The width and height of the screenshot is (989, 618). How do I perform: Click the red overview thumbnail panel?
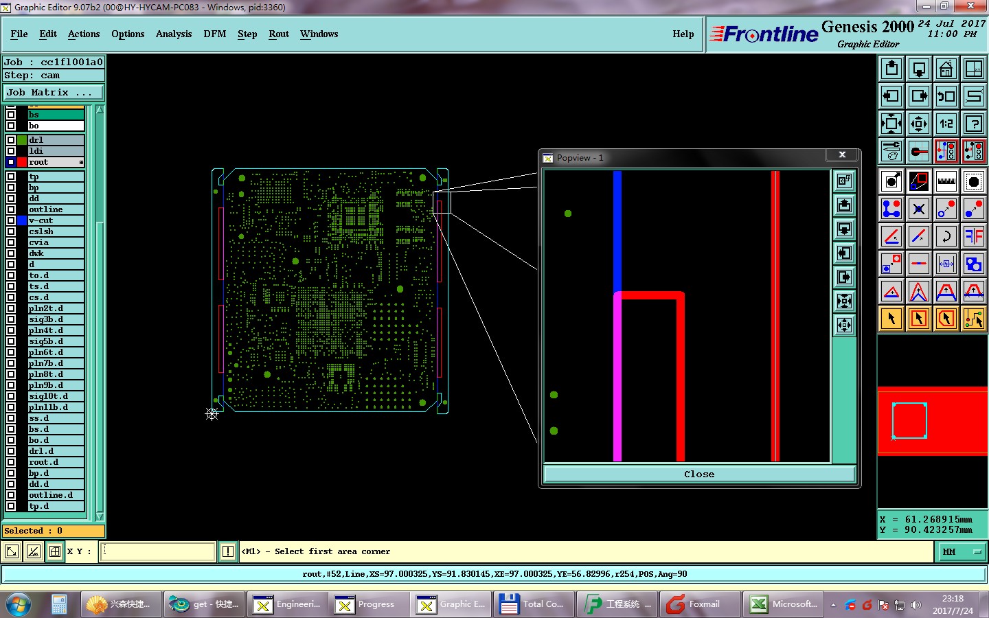(x=933, y=421)
